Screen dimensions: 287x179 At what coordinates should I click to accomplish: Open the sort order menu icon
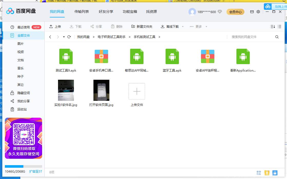[x=273, y=26]
